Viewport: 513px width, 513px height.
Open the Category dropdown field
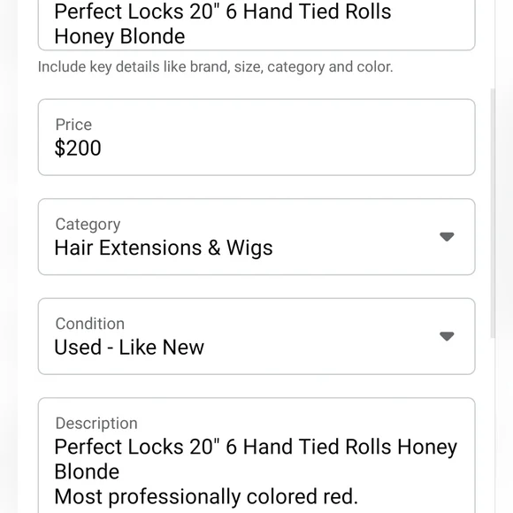click(x=256, y=237)
